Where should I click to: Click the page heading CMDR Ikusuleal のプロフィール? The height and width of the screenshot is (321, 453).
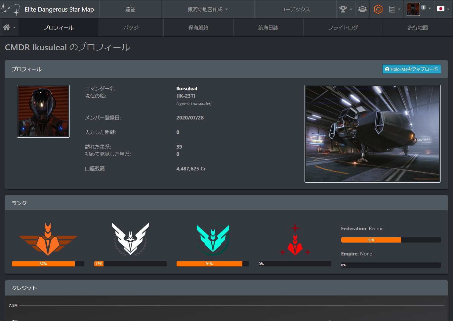tap(67, 47)
